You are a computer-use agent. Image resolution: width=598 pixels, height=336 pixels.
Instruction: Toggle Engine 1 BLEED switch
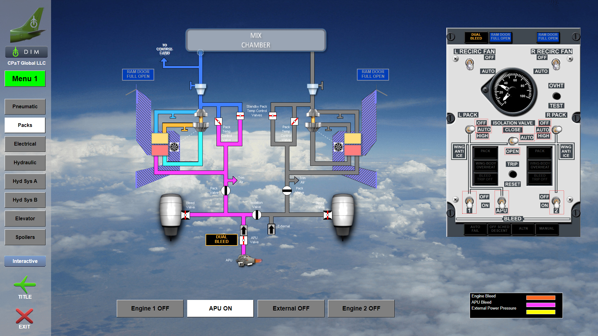(x=469, y=202)
